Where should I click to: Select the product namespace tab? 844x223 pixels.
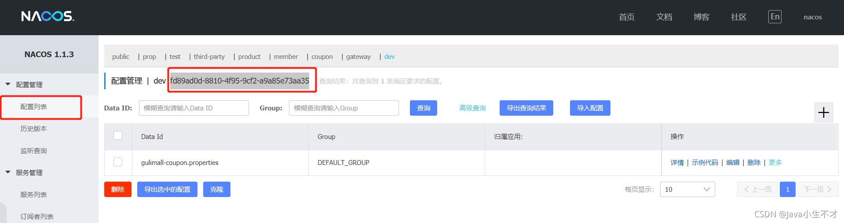pos(249,57)
